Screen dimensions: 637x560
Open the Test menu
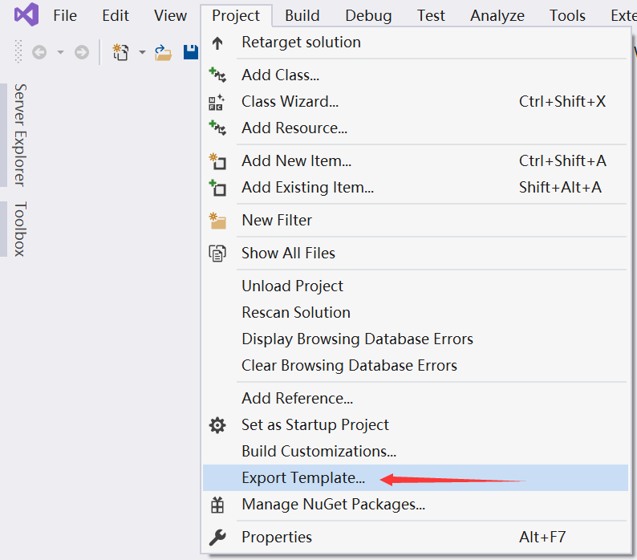431,15
